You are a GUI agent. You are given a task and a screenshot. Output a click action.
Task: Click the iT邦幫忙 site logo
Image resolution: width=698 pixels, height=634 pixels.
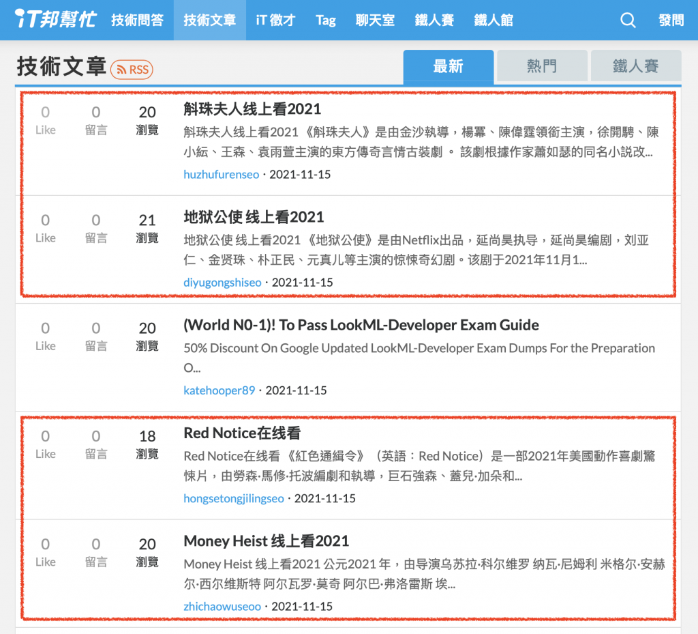(56, 20)
